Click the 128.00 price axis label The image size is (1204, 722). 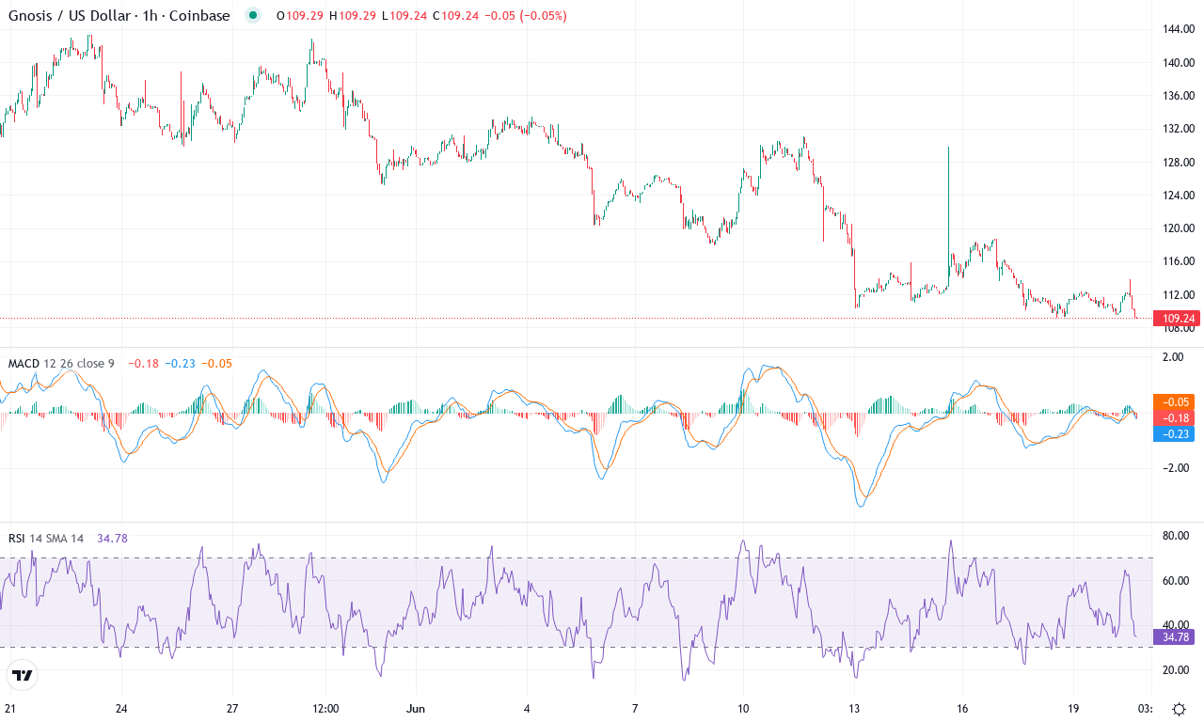pos(1179,163)
